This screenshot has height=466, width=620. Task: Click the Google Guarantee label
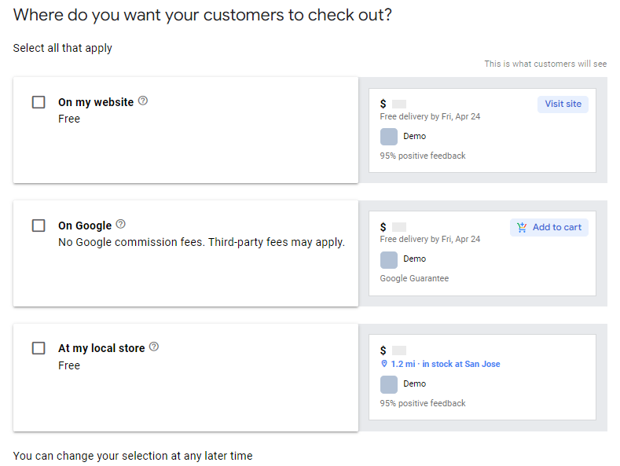[x=414, y=278]
